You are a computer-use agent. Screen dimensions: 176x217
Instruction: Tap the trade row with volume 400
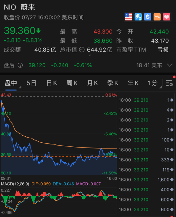(146, 190)
